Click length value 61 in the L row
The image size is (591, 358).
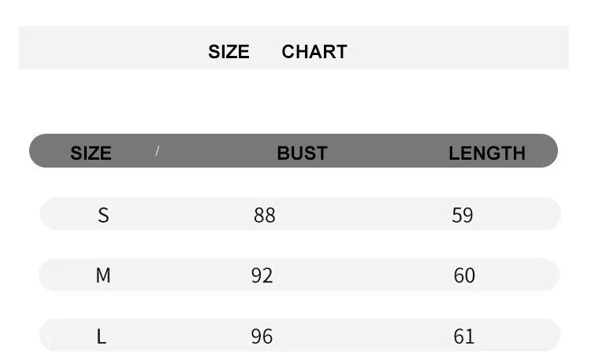tap(464, 337)
